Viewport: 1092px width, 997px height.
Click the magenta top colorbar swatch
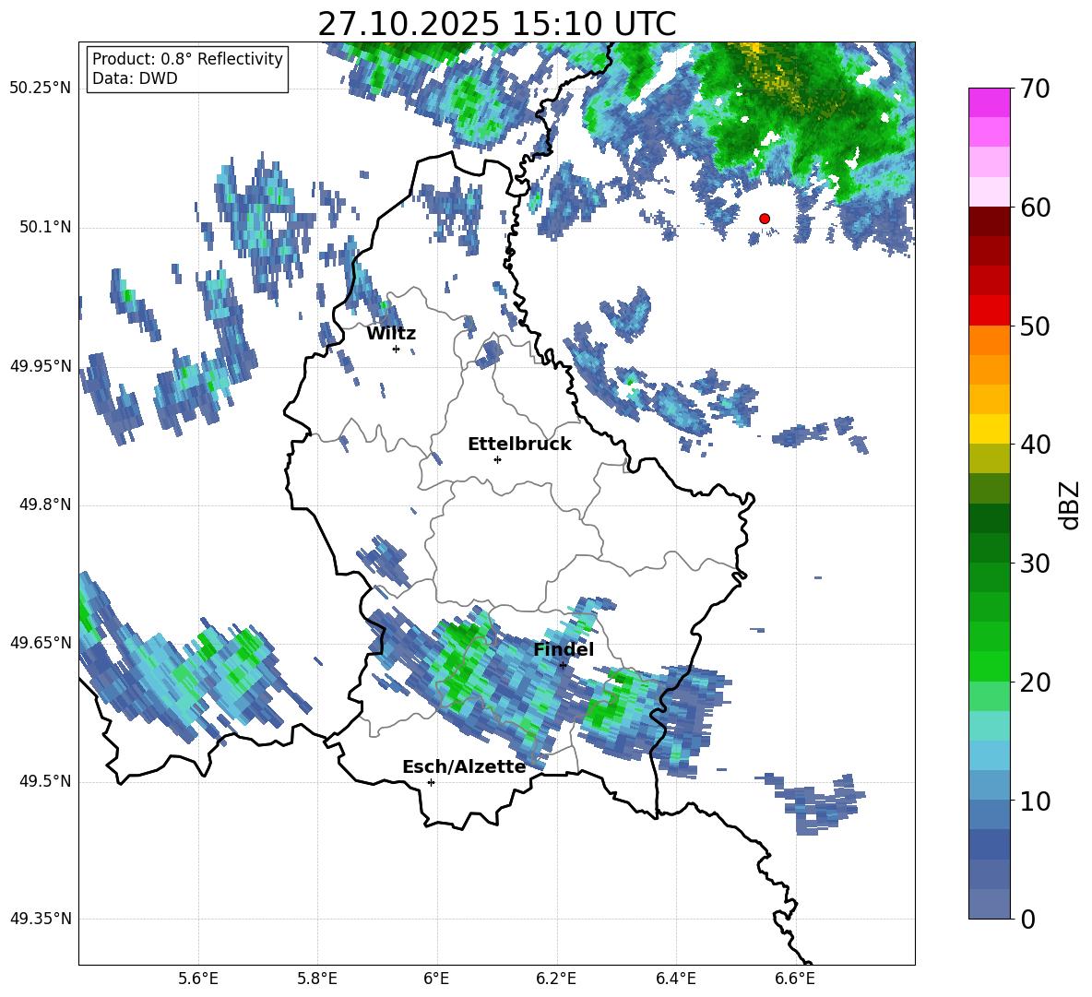989,103
